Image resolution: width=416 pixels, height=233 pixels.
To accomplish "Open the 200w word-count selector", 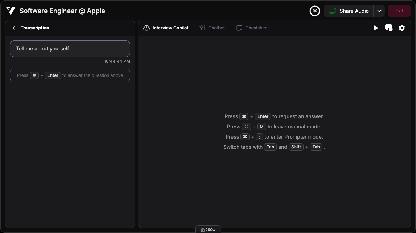I will click(x=208, y=229).
